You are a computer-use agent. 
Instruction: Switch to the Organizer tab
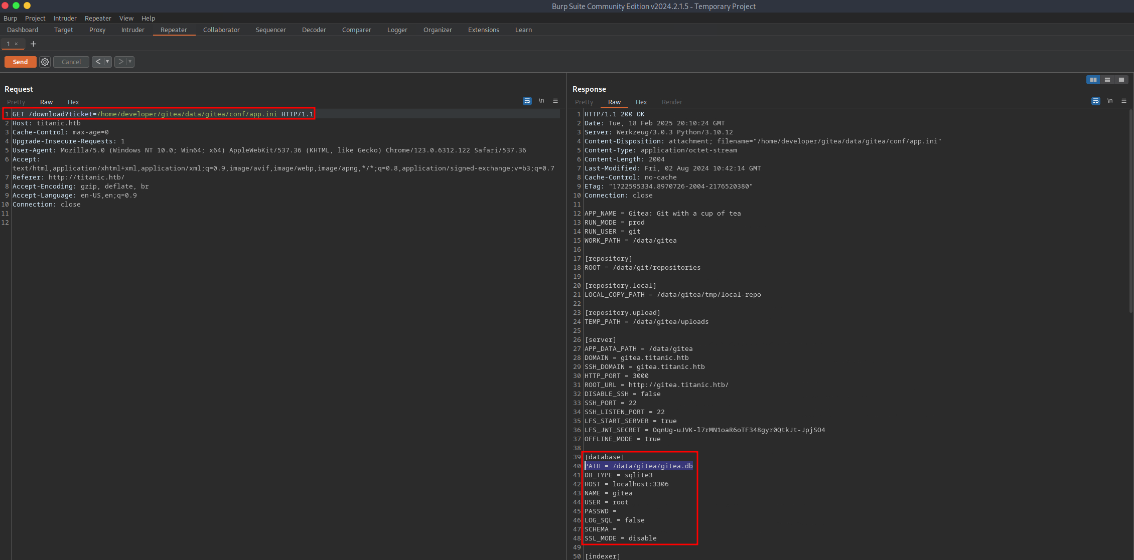pyautogui.click(x=438, y=30)
